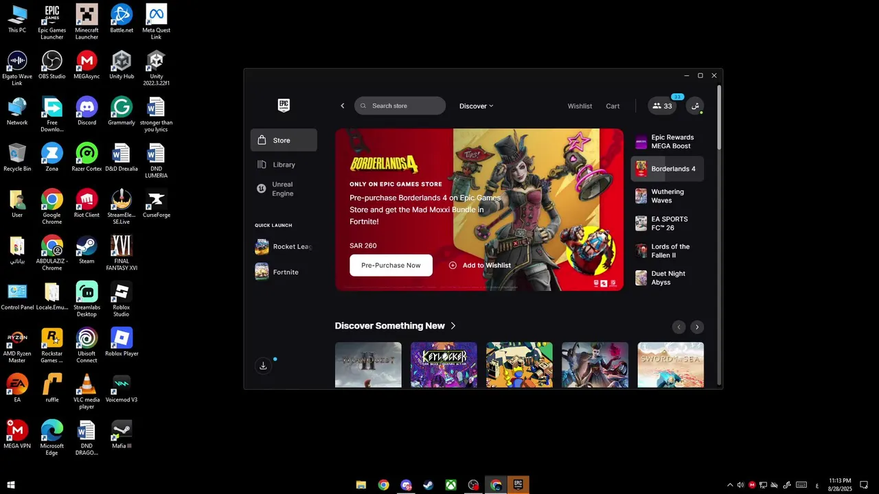Viewport: 879px width, 494px height.
Task: Select the Unity Hub desktop icon
Action: 122,64
